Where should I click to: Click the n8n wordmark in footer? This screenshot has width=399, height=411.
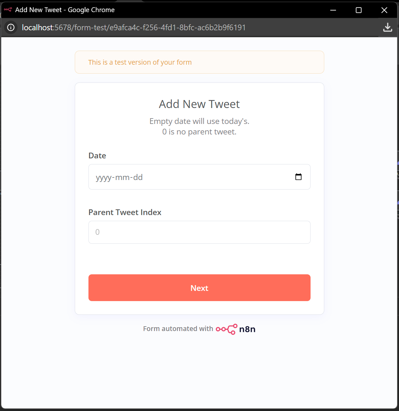[247, 329]
